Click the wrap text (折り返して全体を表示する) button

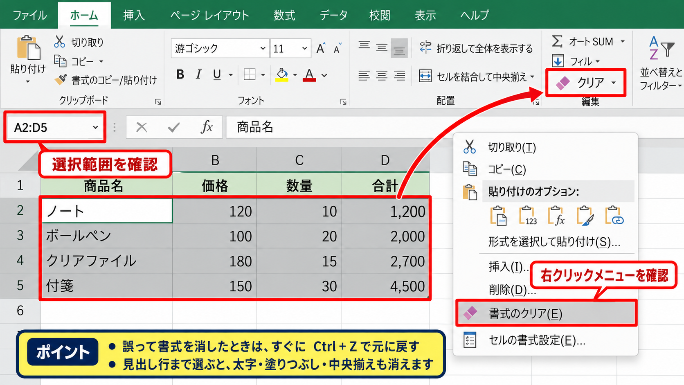pyautogui.click(x=476, y=48)
